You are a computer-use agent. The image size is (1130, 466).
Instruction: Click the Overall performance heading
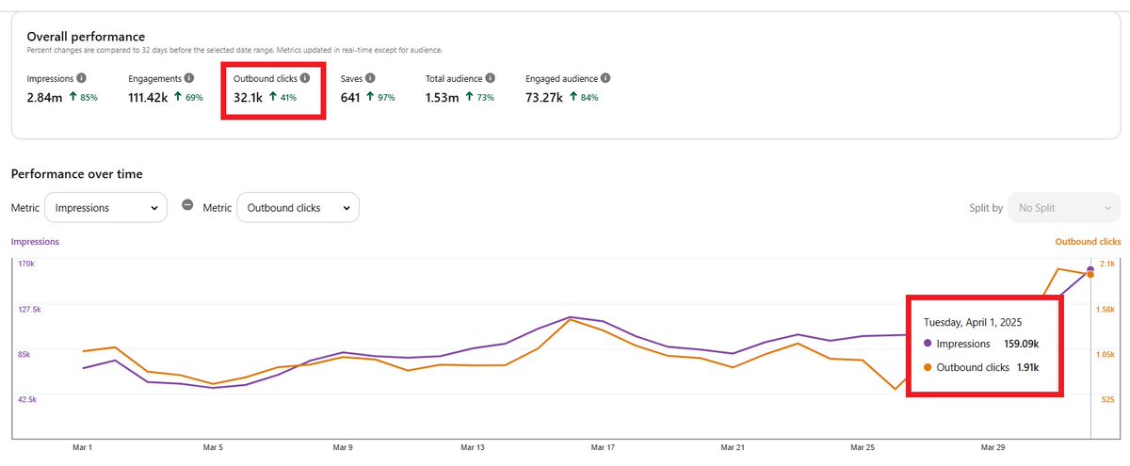pyautogui.click(x=87, y=37)
